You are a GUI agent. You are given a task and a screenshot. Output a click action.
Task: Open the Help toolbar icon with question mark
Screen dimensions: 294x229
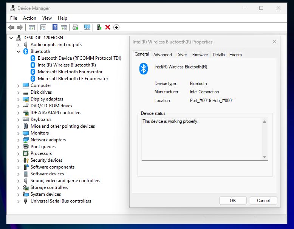[x=55, y=27]
